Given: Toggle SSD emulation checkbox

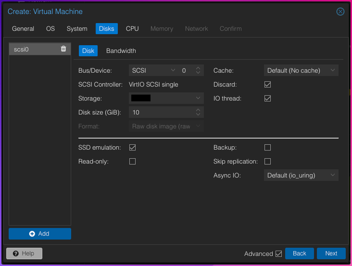Looking at the screenshot, I should (x=133, y=148).
